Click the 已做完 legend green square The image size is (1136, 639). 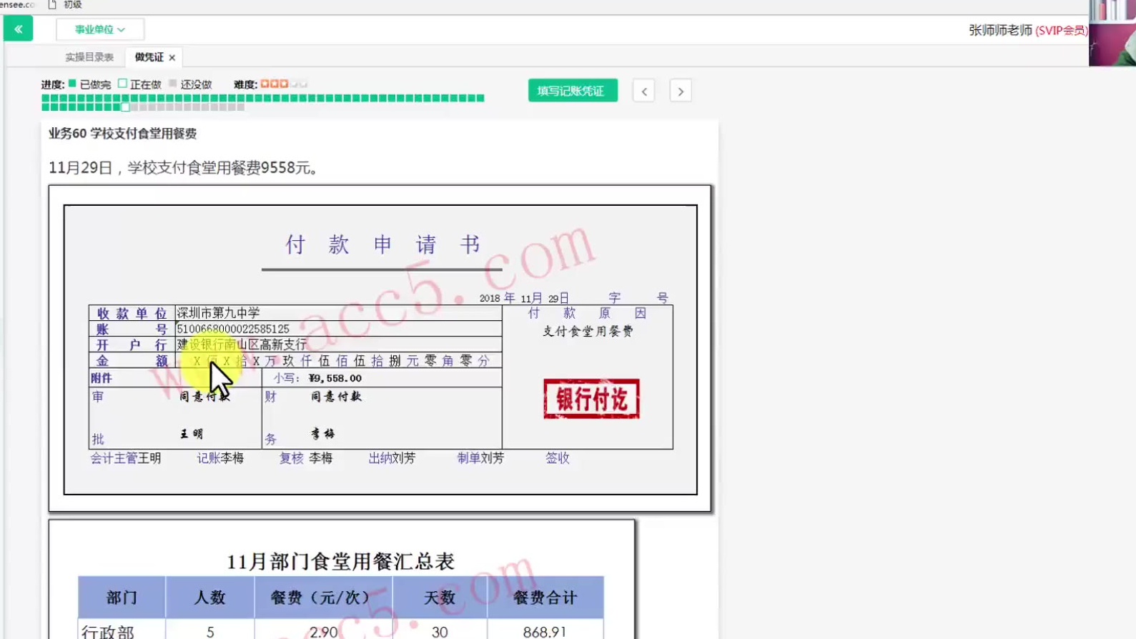tap(72, 84)
